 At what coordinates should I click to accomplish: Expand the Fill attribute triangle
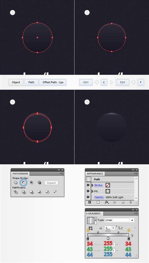click(x=92, y=191)
